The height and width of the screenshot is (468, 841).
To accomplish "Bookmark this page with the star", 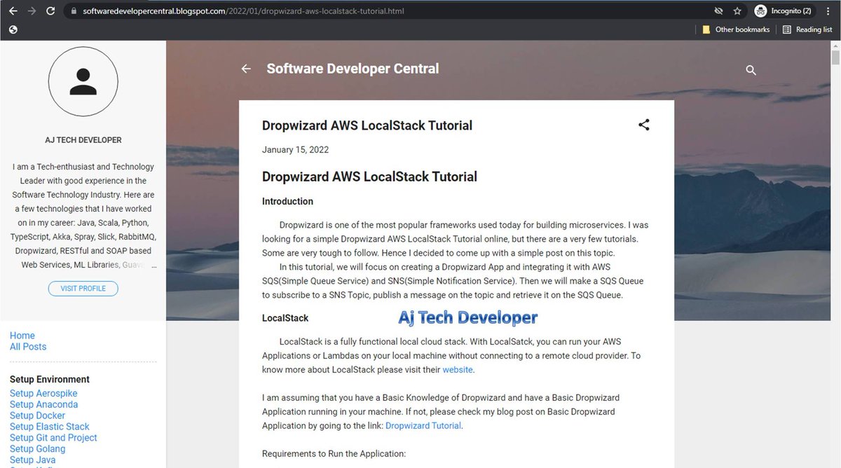I will (737, 11).
